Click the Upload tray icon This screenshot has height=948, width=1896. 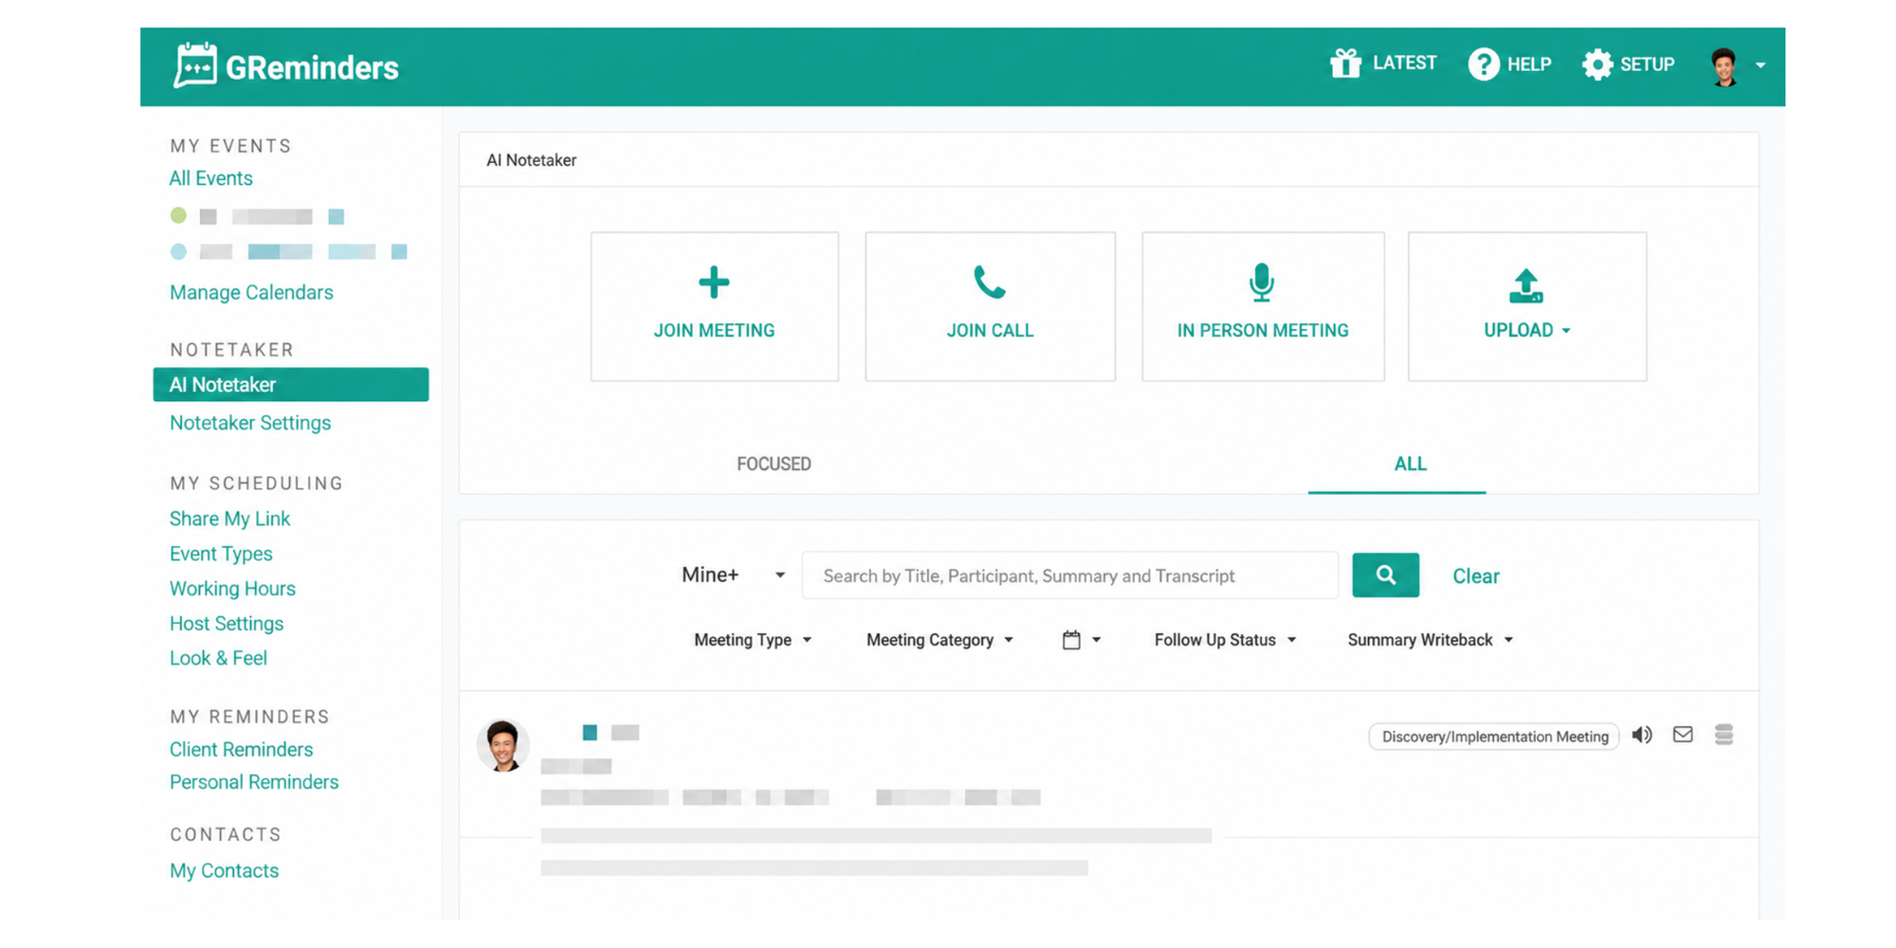tap(1526, 285)
